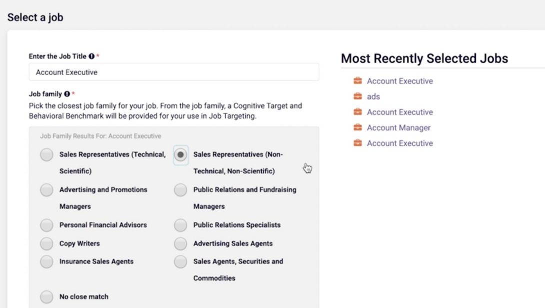Click briefcase icon beside Account Manager
This screenshot has height=308, width=545.
(x=357, y=127)
